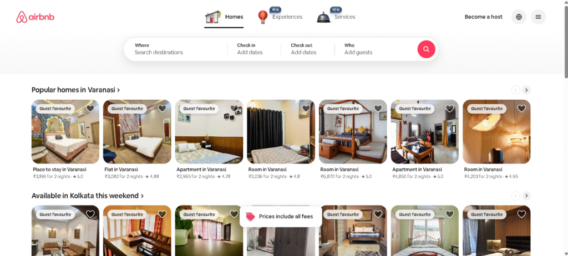Click the price tag icon in fees notice
Viewport: 568px width, 256px height.
[x=250, y=217]
